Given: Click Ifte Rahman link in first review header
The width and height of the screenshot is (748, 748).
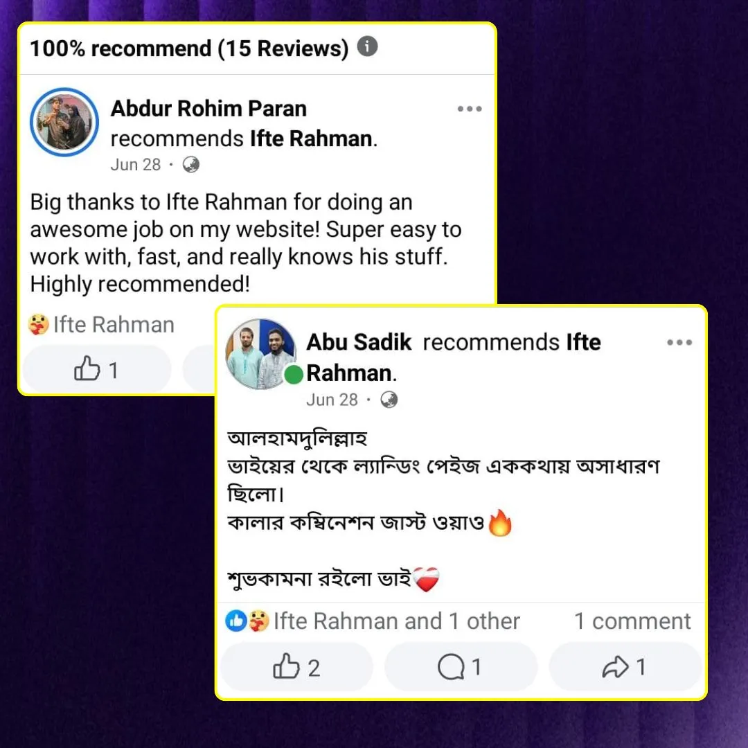Looking at the screenshot, I should tap(311, 139).
